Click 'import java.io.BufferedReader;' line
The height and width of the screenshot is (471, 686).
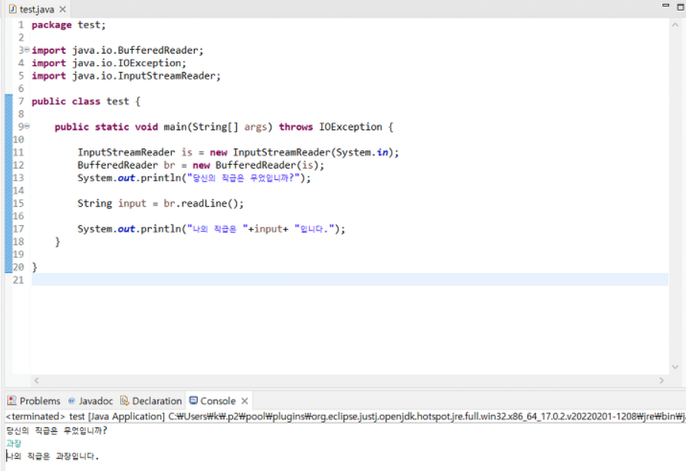coord(118,51)
